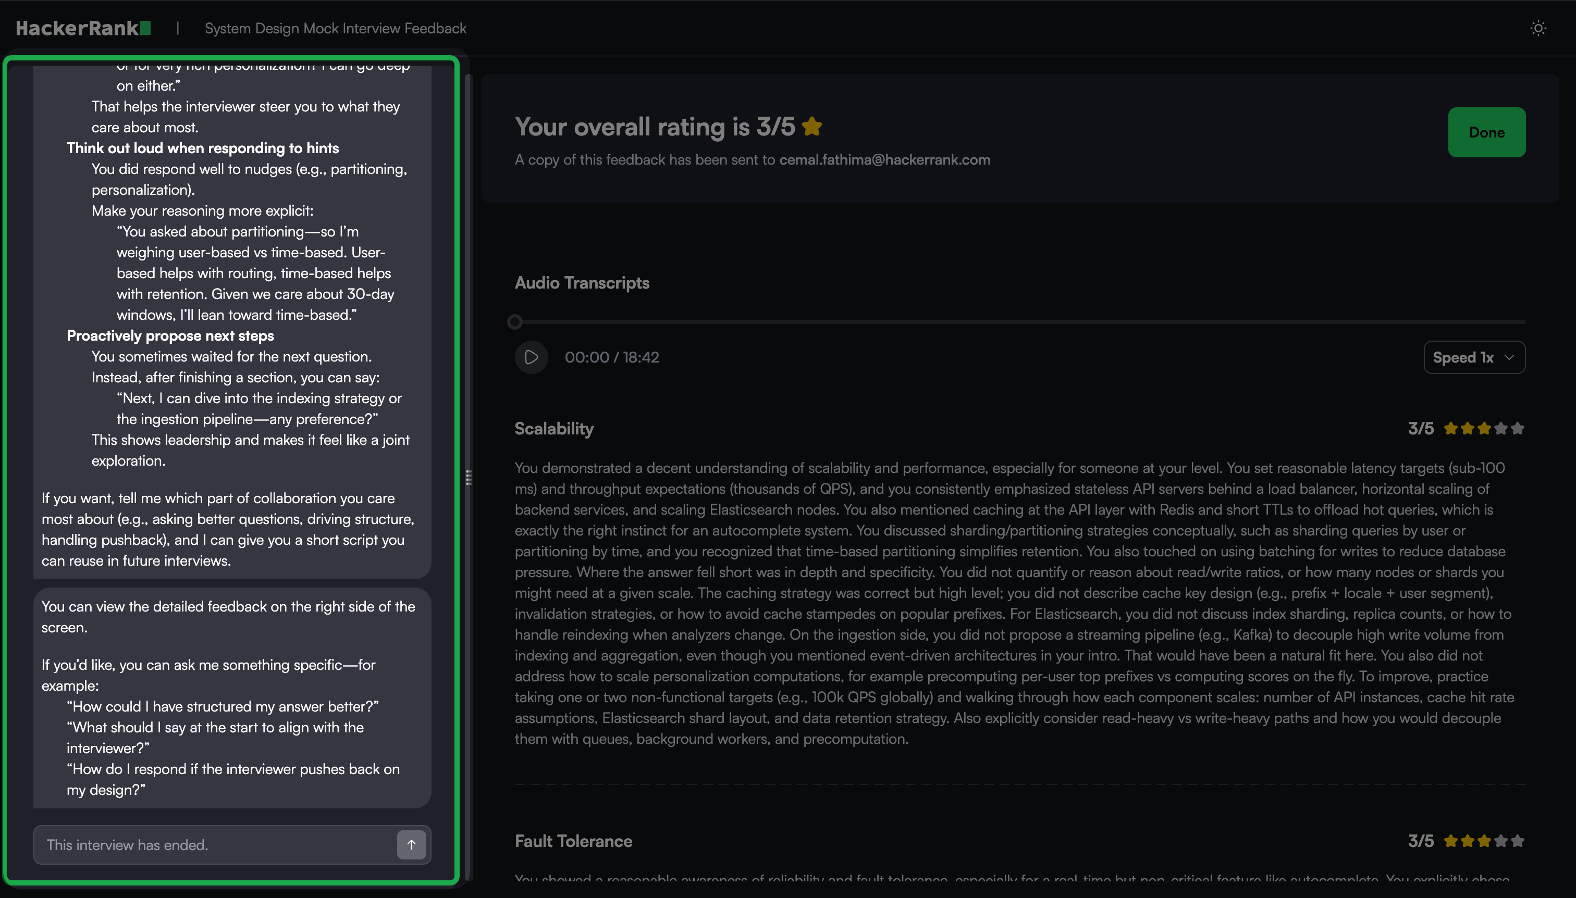Click the System Design Mock Interview Feedback title
1576x898 pixels.
coord(335,28)
